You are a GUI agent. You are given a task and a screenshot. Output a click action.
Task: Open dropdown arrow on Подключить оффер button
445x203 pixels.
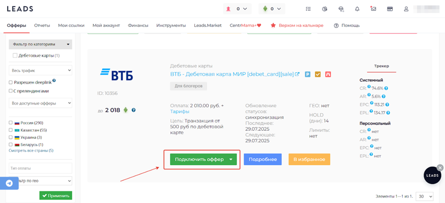click(231, 160)
